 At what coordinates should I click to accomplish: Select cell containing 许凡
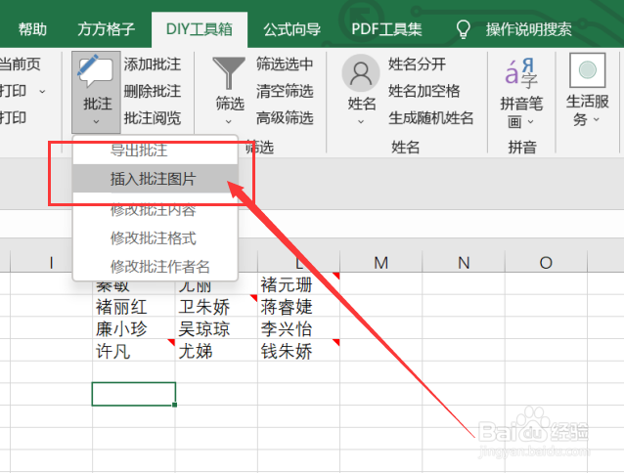[134, 351]
